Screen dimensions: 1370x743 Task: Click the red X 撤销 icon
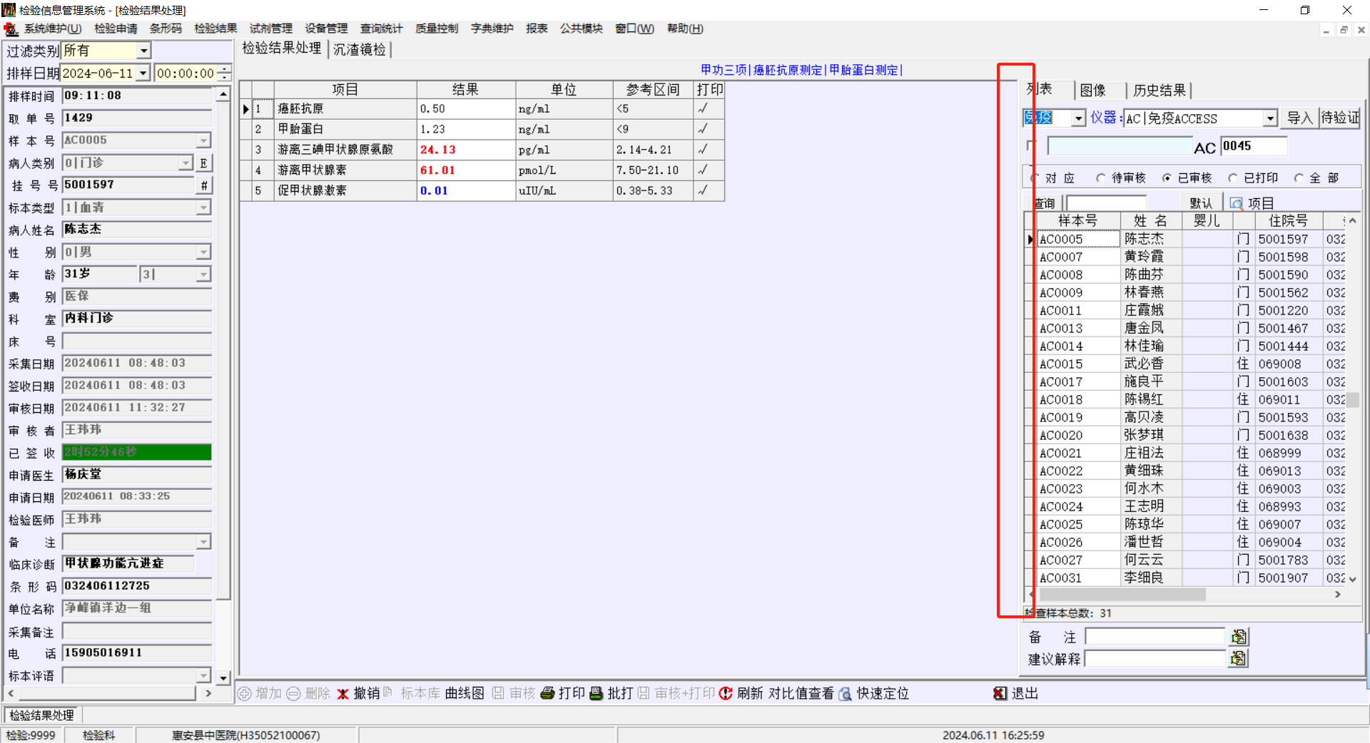[x=343, y=693]
